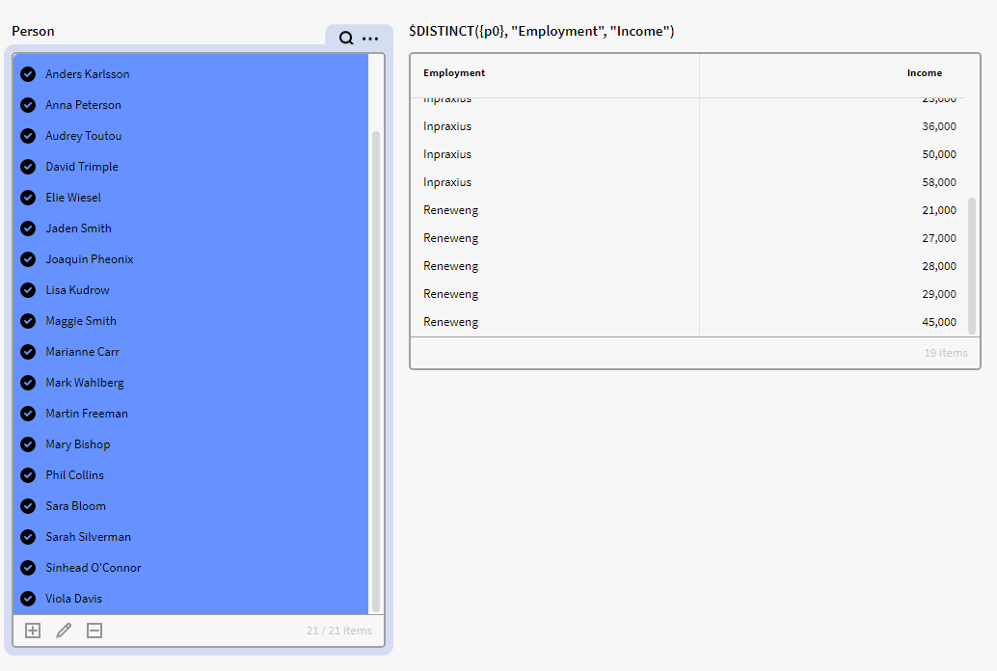Screen dimensions: 997x671
Task: Click the add item plus icon
Action: click(33, 631)
